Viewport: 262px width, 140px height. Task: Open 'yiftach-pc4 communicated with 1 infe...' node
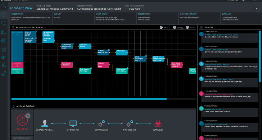pos(158,59)
